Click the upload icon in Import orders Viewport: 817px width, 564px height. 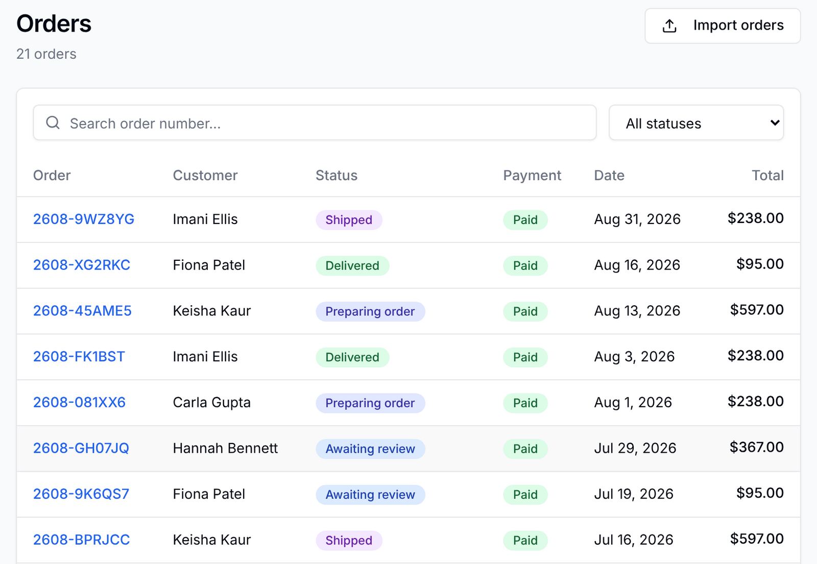(x=669, y=26)
